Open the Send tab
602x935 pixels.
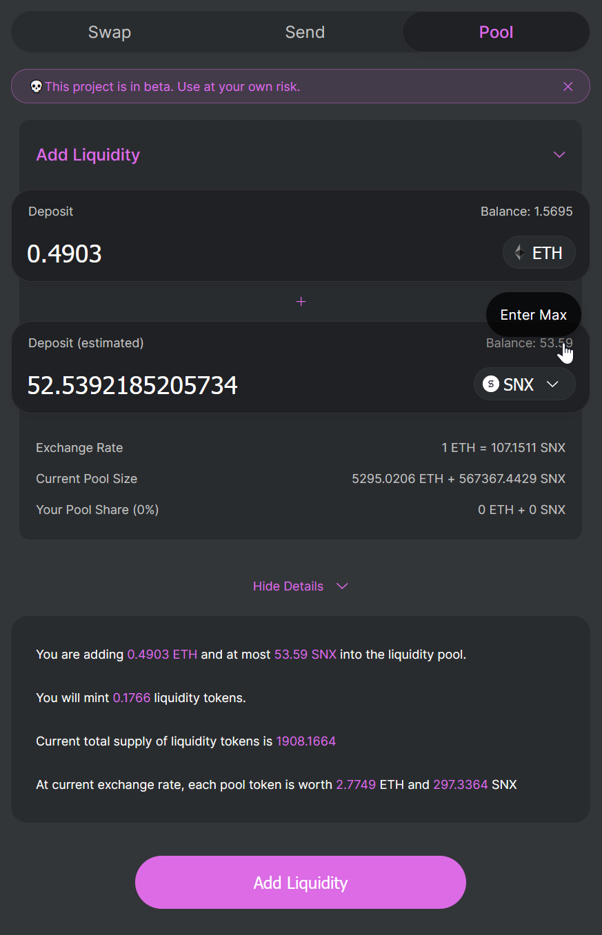[x=305, y=32]
